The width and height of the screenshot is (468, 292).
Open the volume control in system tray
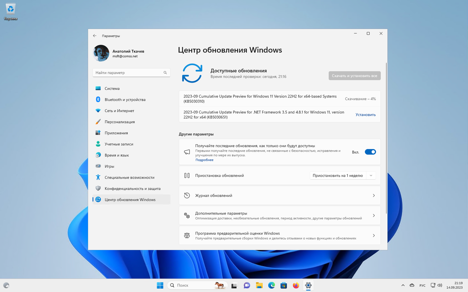coord(440,285)
